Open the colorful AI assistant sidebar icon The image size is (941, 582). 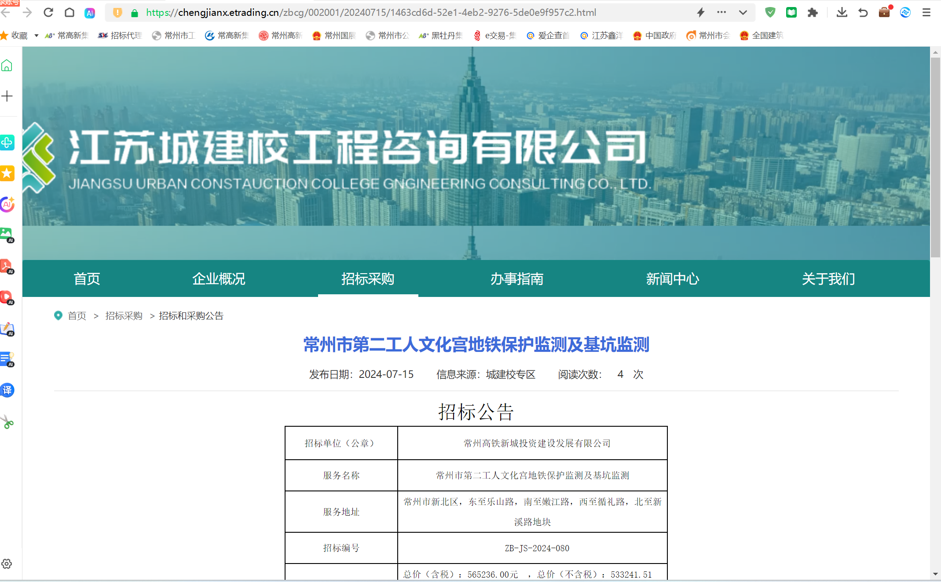(7, 204)
